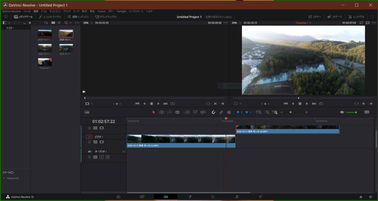This screenshot has width=378, height=201.
Task: Switch media pool to thumbnail view
Action: pyautogui.click(x=53, y=23)
